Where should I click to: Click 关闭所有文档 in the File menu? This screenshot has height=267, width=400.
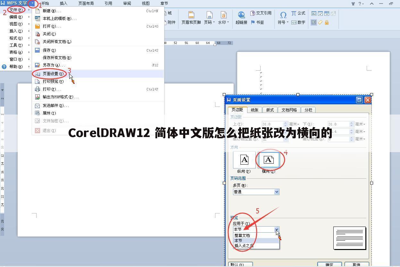[x=98, y=42]
